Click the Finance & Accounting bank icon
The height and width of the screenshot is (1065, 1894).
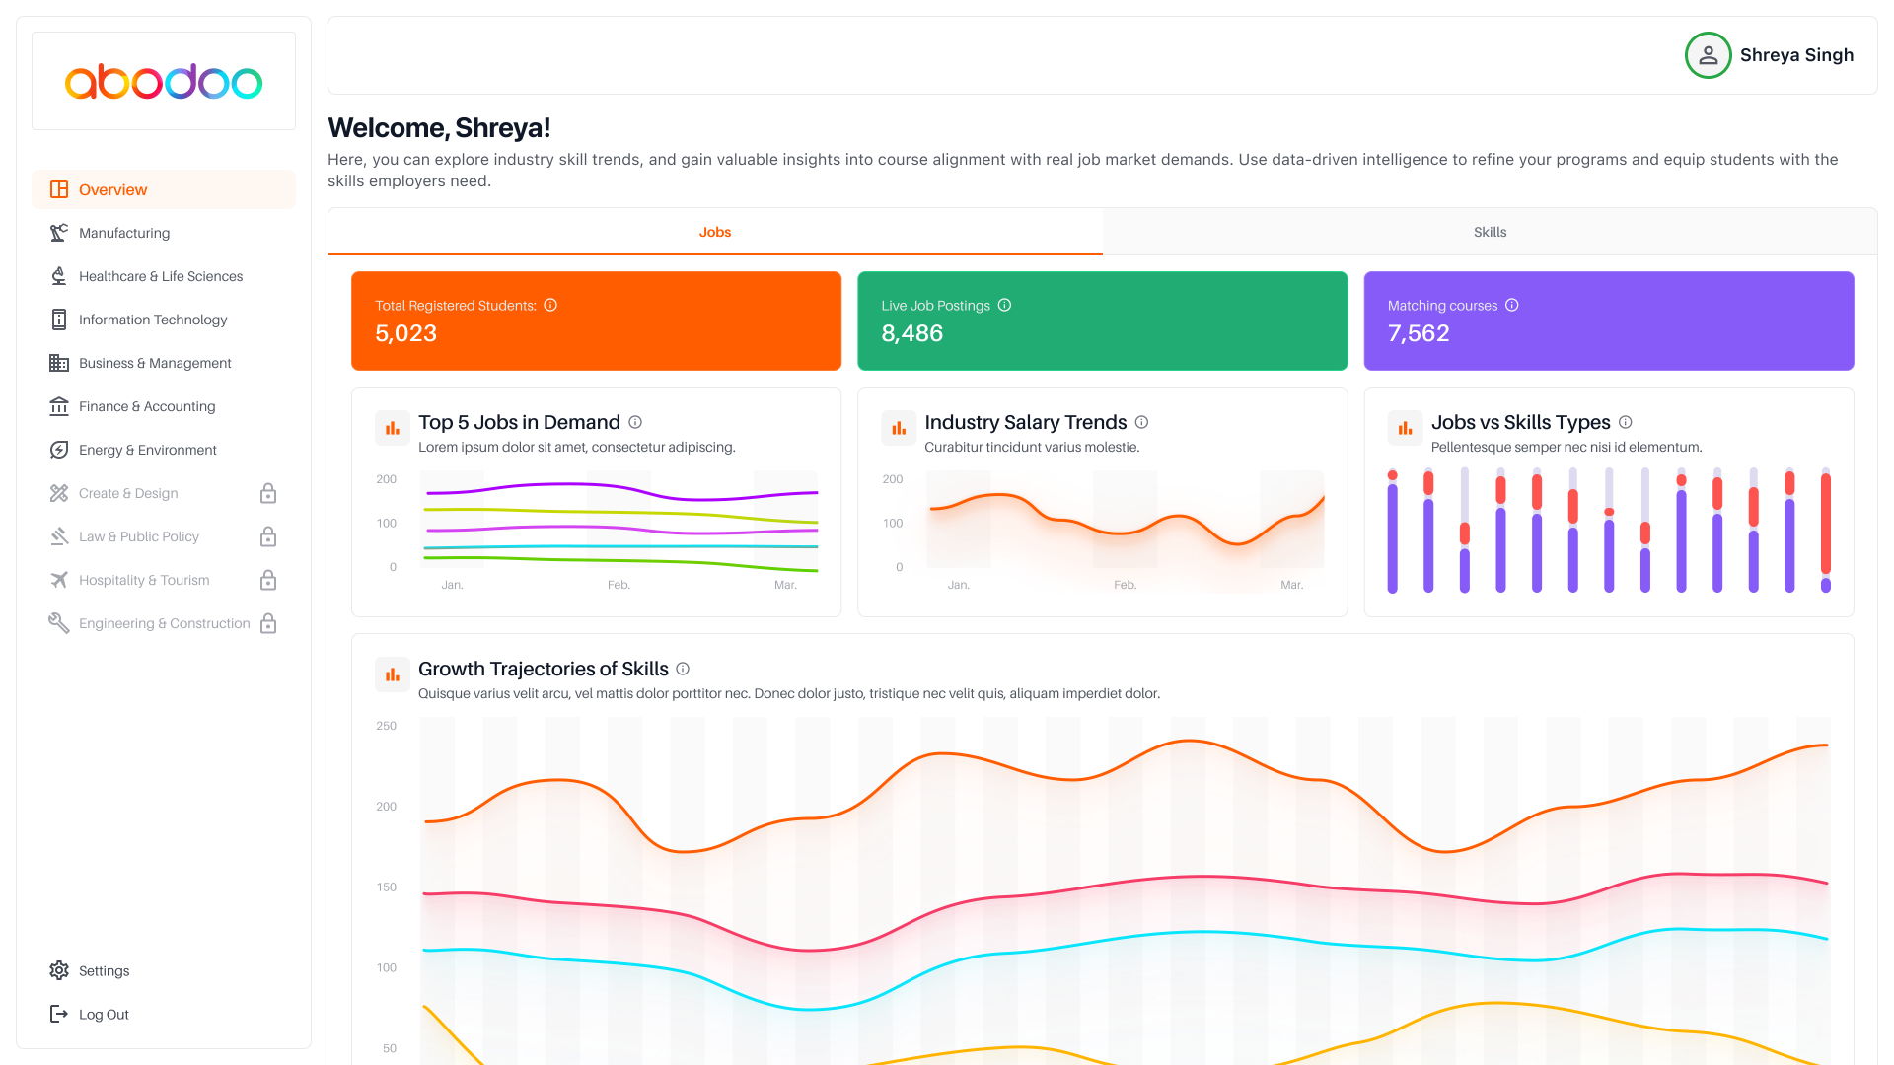59,406
